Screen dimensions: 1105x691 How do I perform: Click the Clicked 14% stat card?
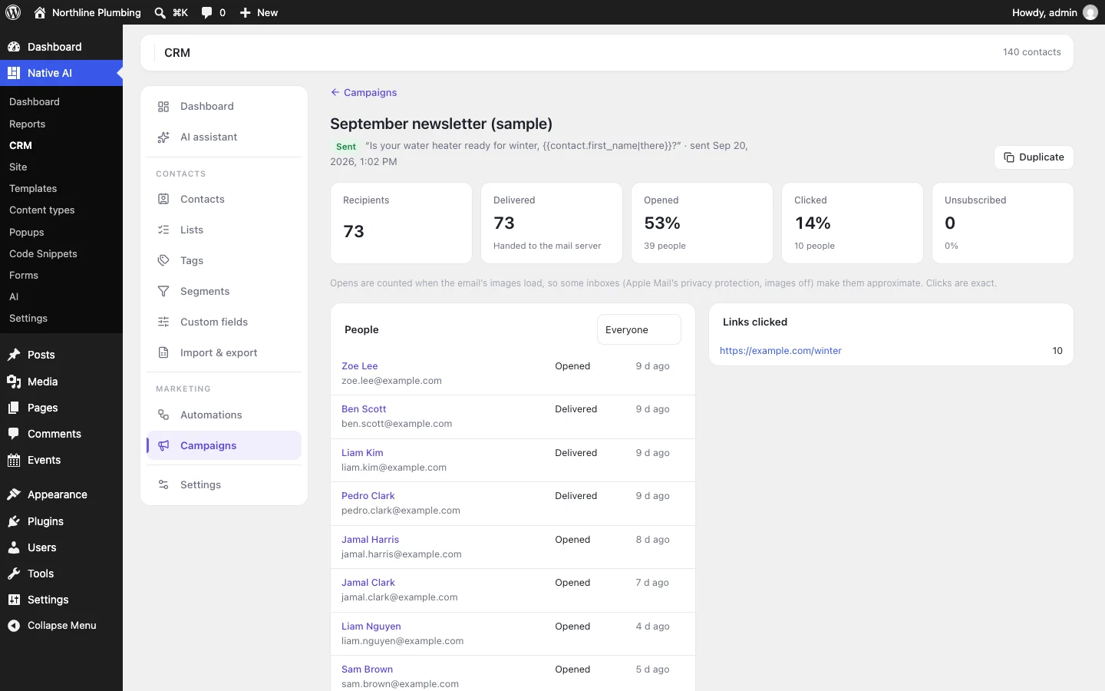[x=853, y=223]
